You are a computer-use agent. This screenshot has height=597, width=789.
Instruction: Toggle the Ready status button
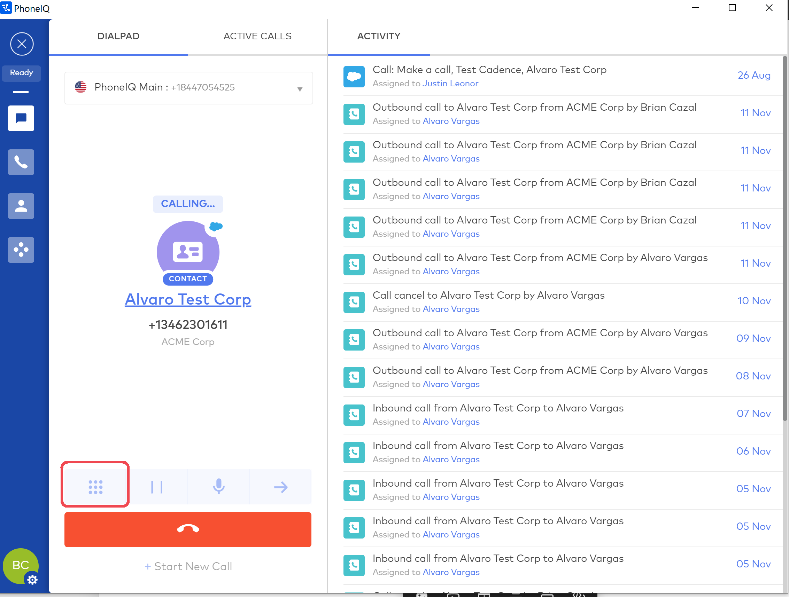(21, 73)
